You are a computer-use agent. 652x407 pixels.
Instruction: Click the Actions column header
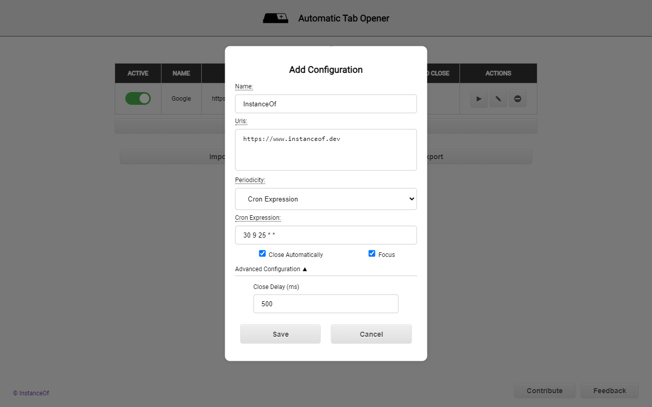pos(498,73)
